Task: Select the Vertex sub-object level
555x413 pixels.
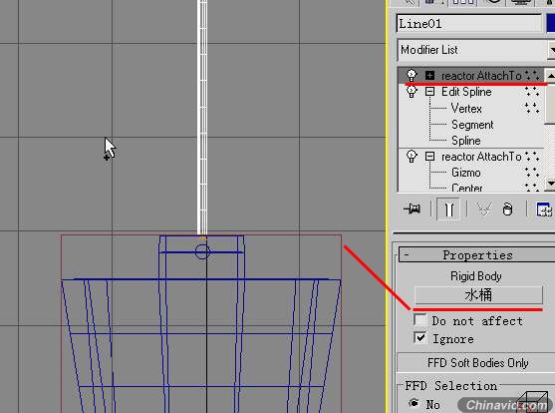Action: click(x=466, y=109)
